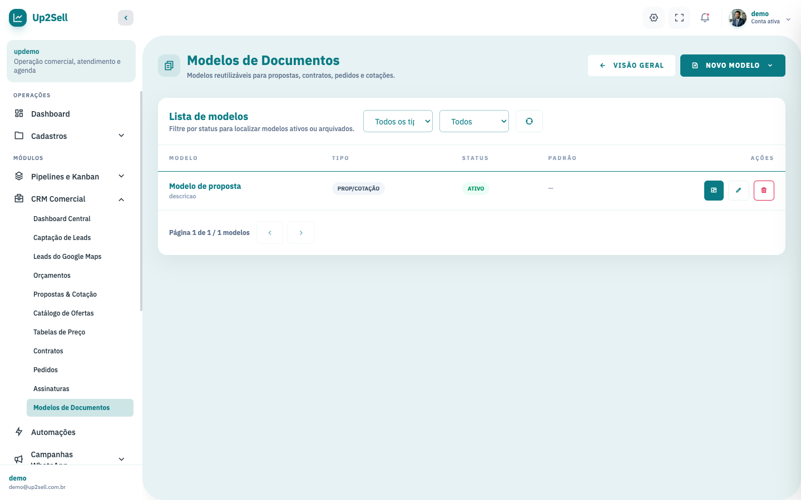This screenshot has width=801, height=500.
Task: Select Modelos de Documentos in sidebar
Action: click(80, 408)
